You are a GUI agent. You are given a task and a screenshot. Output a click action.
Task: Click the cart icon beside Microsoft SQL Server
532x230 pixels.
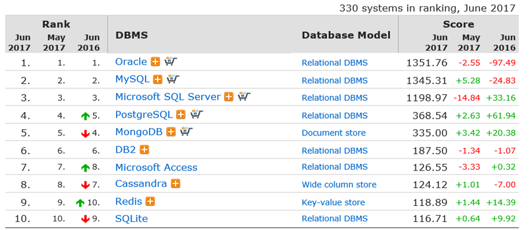click(244, 97)
